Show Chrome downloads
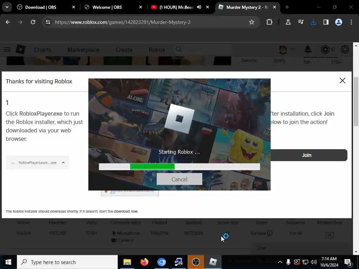Viewport: 359px width, 269px height. click(x=313, y=22)
